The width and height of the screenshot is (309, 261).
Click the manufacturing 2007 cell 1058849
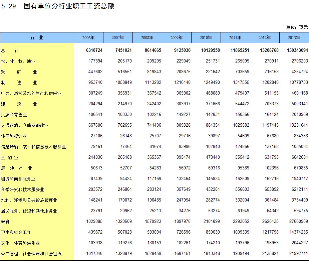(x=123, y=82)
